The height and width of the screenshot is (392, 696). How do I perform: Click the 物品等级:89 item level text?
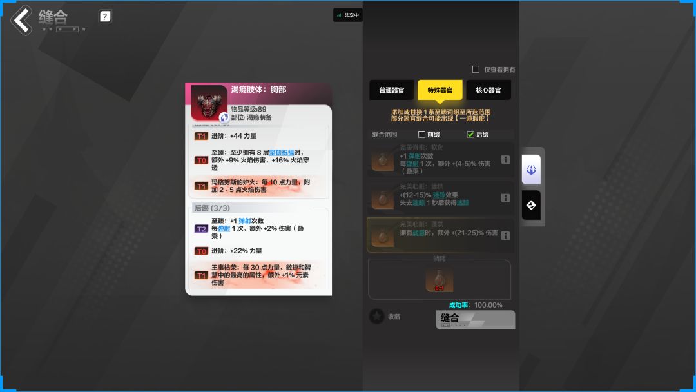coord(249,109)
